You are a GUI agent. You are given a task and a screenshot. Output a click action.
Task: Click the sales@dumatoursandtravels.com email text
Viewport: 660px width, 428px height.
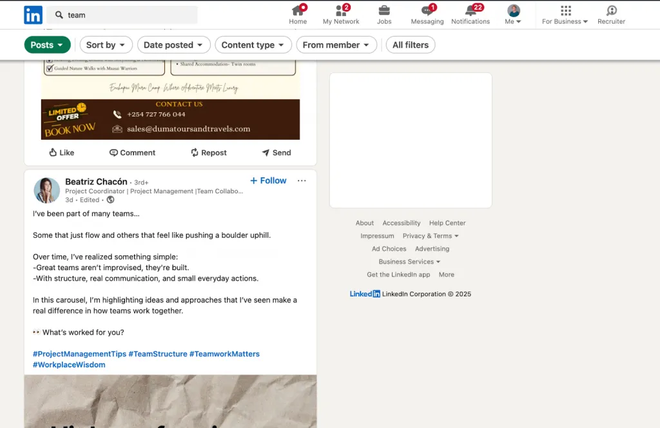(189, 129)
